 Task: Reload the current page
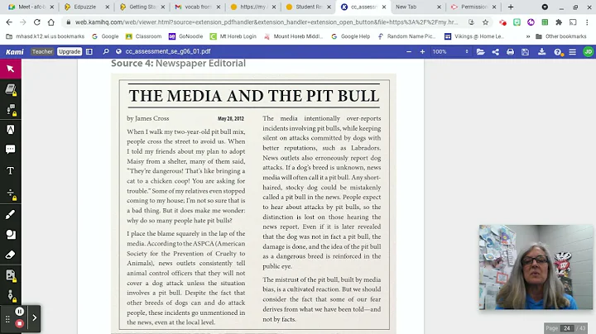click(x=37, y=22)
